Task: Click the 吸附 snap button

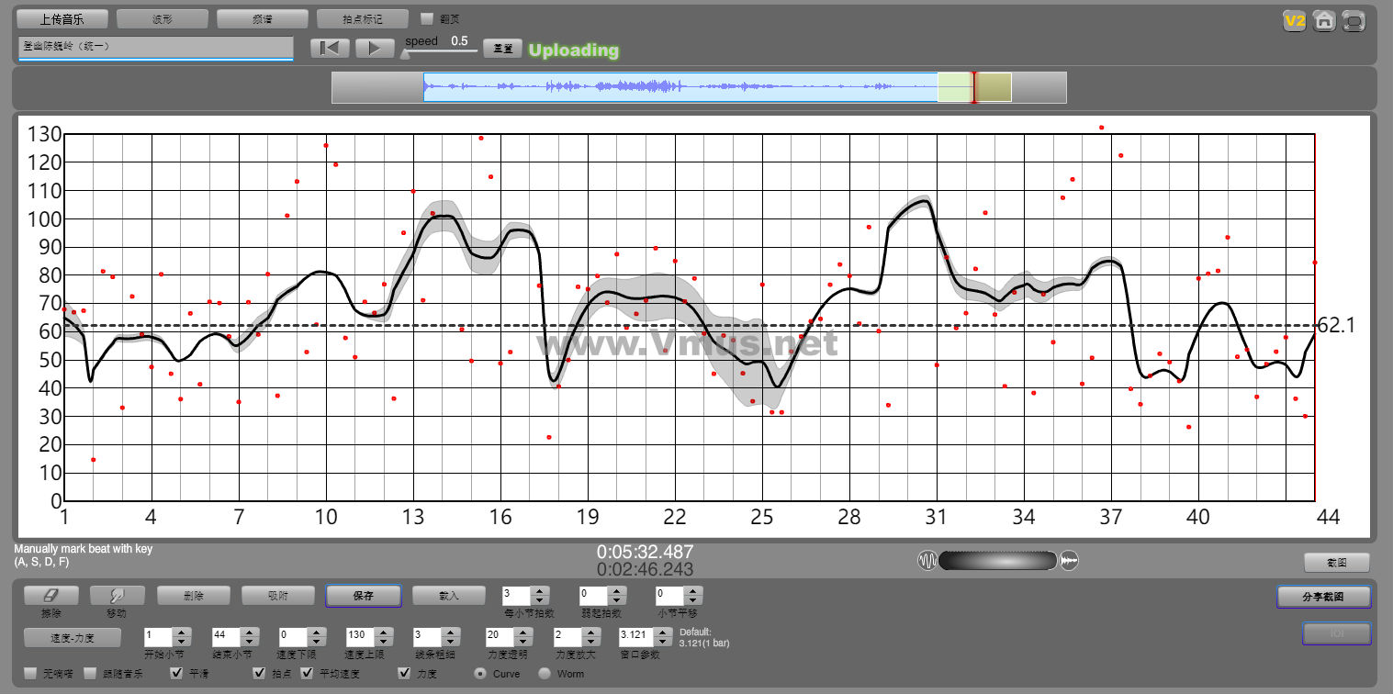Action: click(x=278, y=595)
